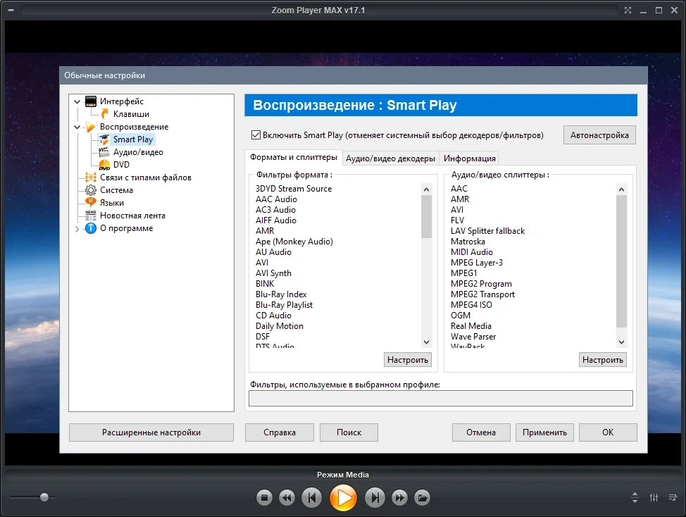Click the up/down arrows icon in control bar

click(x=635, y=497)
